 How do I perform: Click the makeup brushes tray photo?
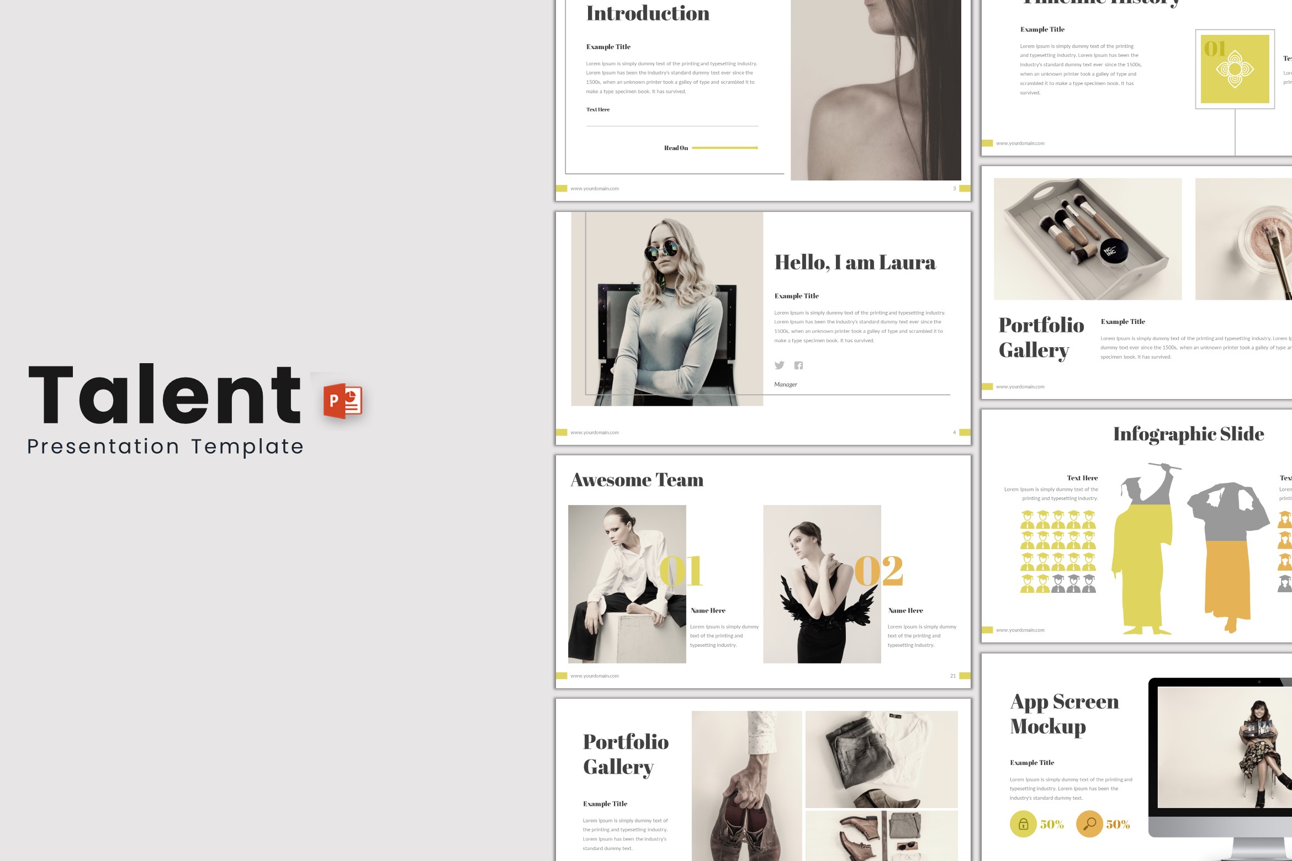[1088, 239]
